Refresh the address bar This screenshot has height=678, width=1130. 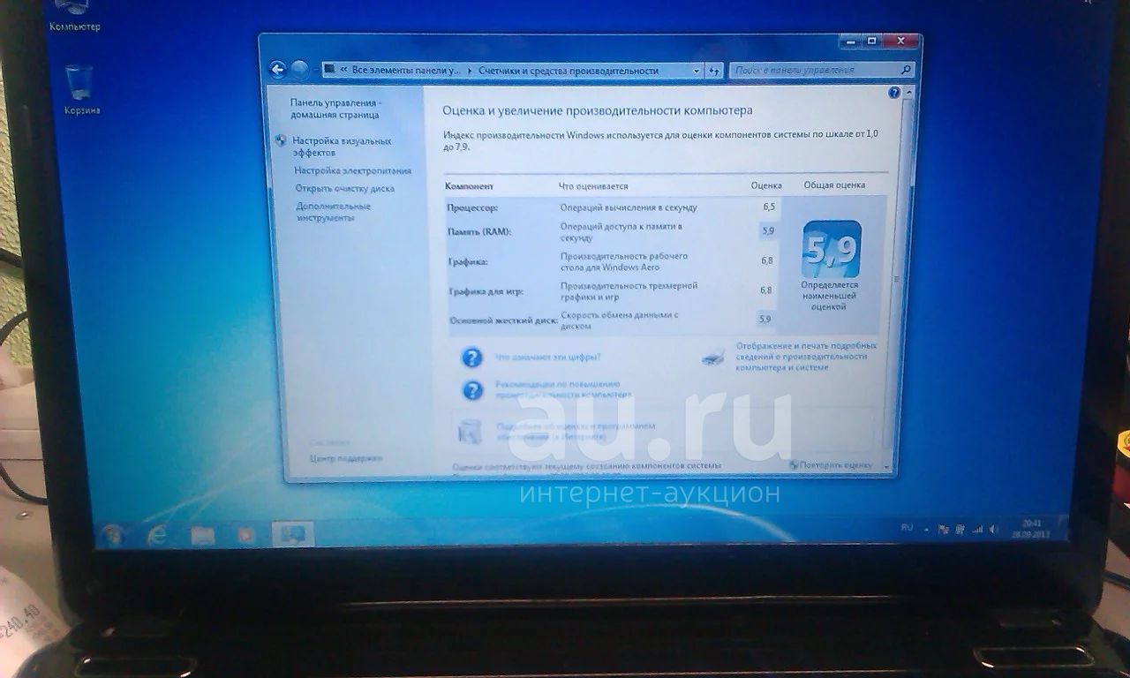pos(715,71)
